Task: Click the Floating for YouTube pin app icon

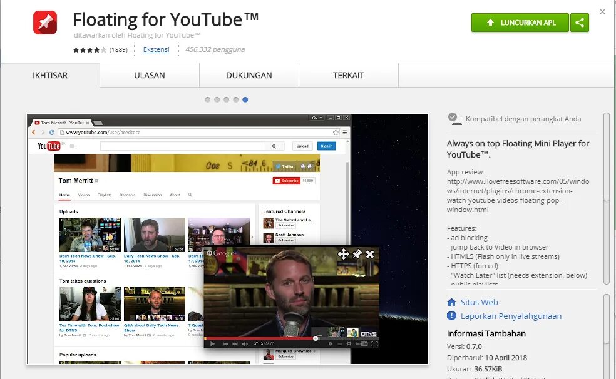Action: 45,23
